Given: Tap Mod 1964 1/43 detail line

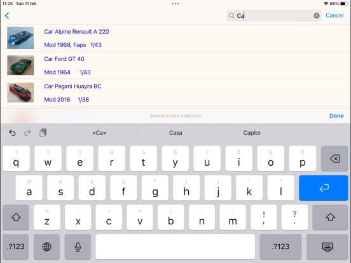Looking at the screenshot, I should coord(67,72).
